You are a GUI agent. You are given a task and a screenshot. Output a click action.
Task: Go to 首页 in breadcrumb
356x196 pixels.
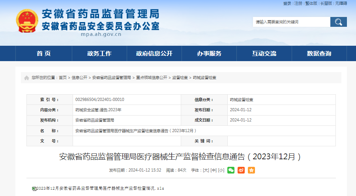(x=63, y=78)
